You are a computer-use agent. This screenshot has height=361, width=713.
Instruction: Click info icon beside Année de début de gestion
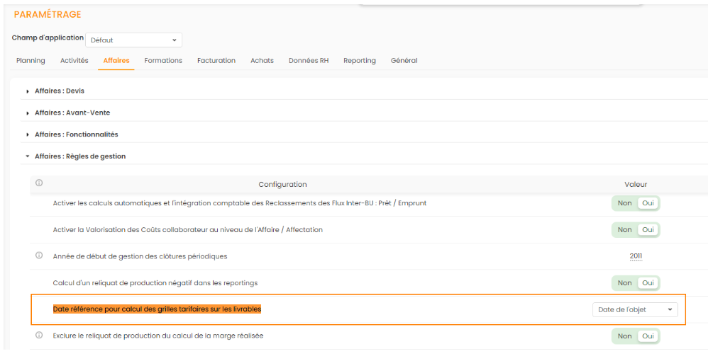point(39,256)
